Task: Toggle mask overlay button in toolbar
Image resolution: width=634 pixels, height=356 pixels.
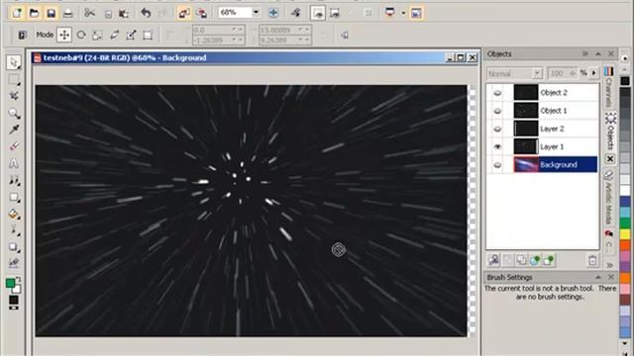Action: (x=317, y=13)
